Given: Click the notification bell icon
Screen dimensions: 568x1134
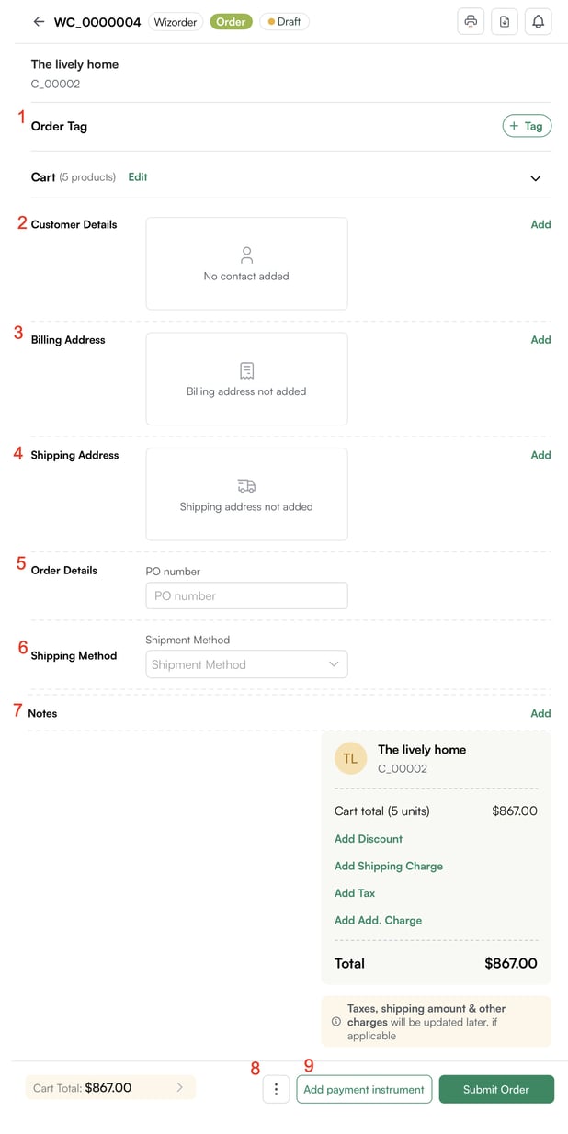Looking at the screenshot, I should coord(538,21).
